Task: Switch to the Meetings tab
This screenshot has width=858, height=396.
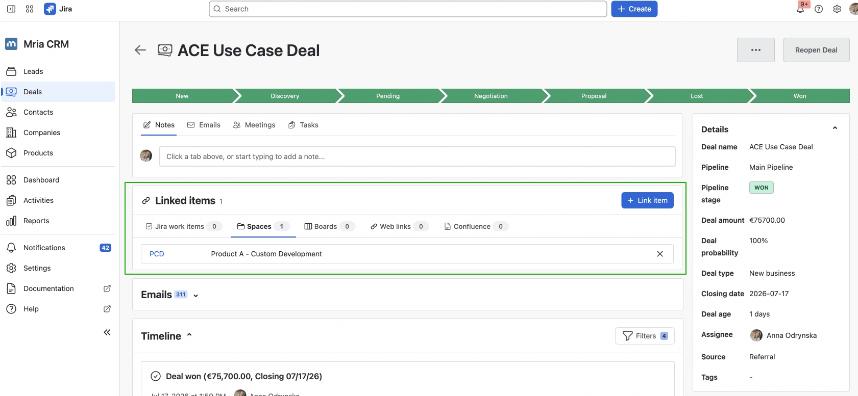Action: point(254,125)
